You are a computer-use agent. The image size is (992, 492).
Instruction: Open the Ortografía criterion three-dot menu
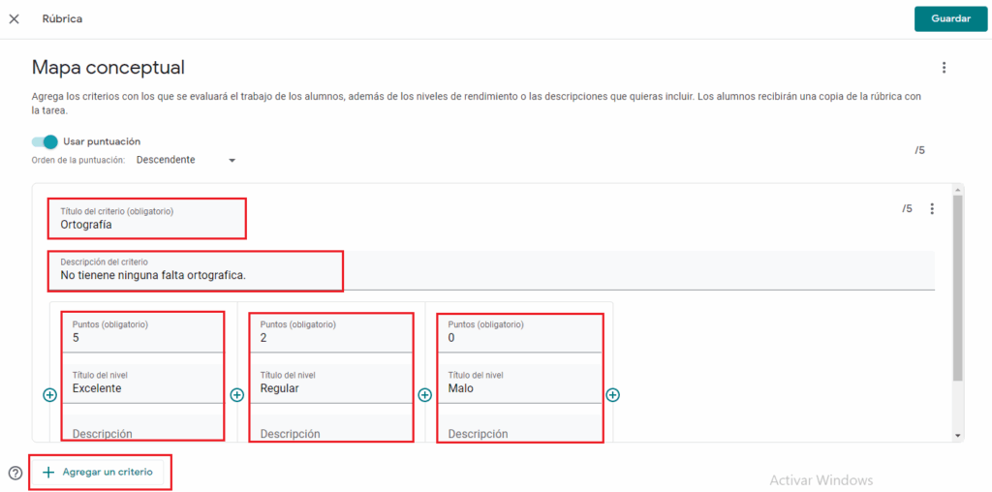[x=932, y=209]
